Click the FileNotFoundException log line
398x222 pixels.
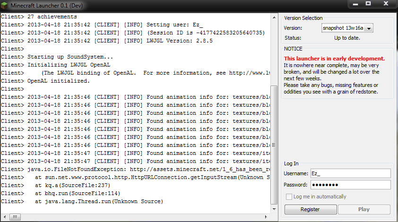coord(135,169)
